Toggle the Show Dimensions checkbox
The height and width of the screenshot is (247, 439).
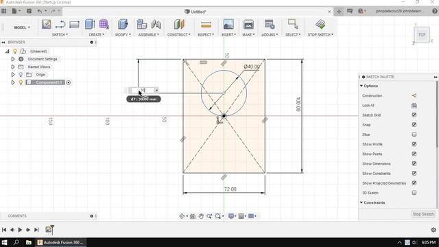(x=414, y=163)
